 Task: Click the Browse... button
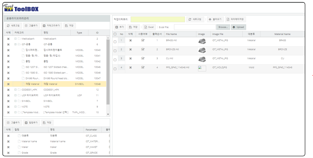point(223,27)
